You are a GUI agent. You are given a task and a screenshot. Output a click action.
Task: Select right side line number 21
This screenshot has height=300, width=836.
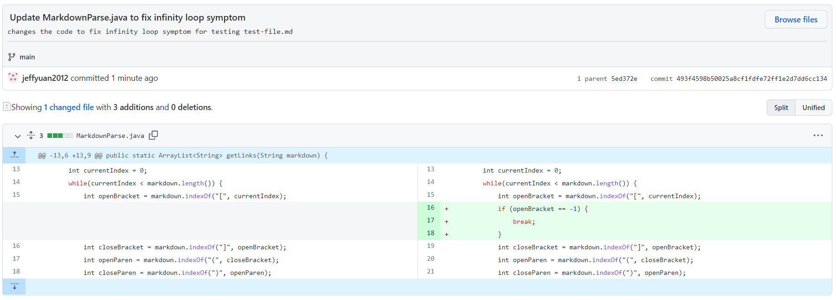(430, 272)
